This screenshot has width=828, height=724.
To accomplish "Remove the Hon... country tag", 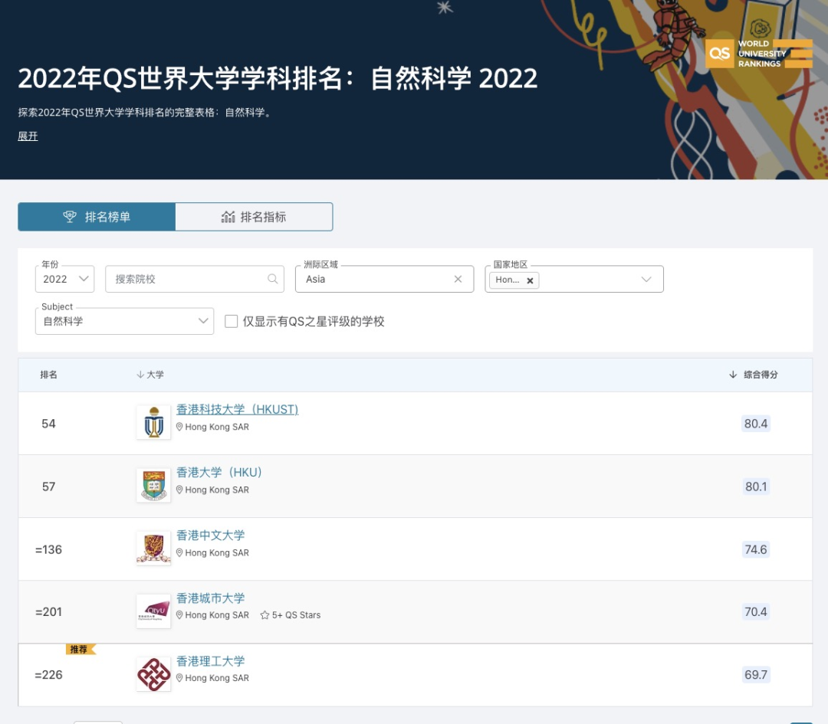I will point(531,280).
